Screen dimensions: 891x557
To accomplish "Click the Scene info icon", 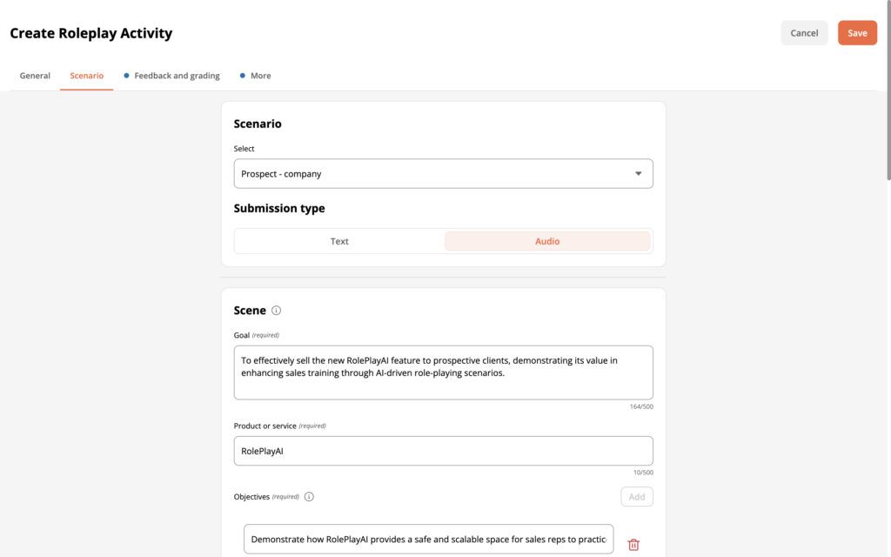I will (276, 311).
